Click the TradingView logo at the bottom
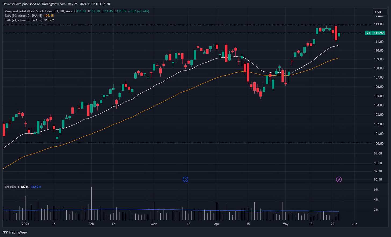391x237 pixels. [15, 232]
